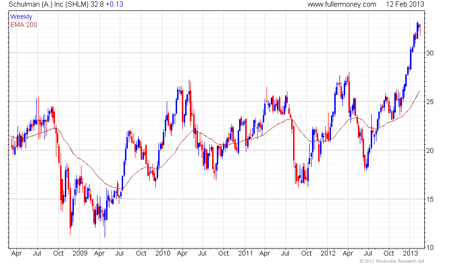This screenshot has width=464, height=265.
Task: Click the 12 Feb 2013 date label
Action: (405, 4)
